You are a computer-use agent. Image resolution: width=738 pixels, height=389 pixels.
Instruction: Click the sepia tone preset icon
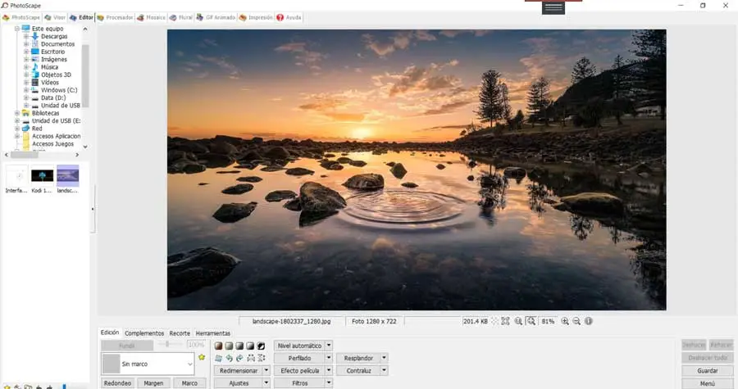pyautogui.click(x=218, y=346)
